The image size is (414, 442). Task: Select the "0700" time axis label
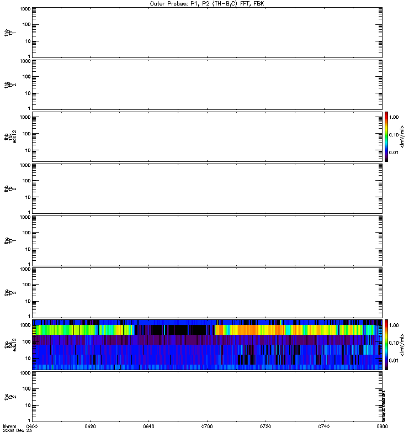coord(207,426)
